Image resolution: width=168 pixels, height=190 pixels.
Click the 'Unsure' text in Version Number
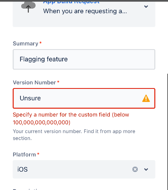coord(30,98)
